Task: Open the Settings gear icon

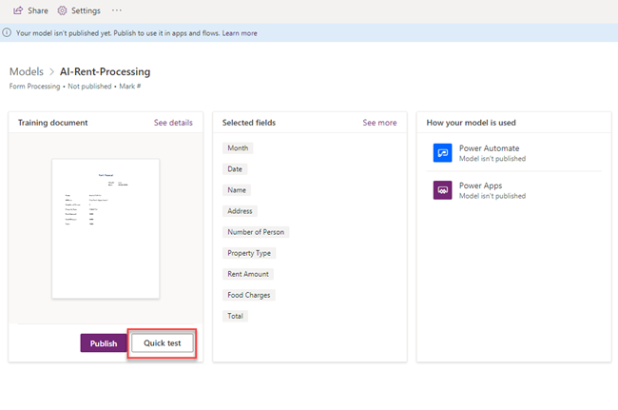Action: pyautogui.click(x=63, y=10)
